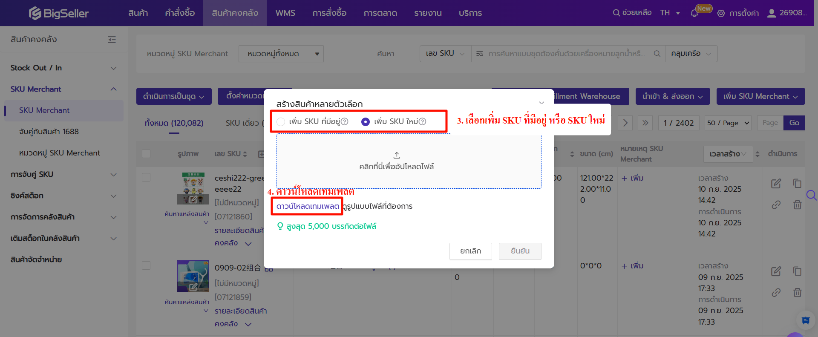Open the notifications bell
The image size is (818, 337).
694,13
